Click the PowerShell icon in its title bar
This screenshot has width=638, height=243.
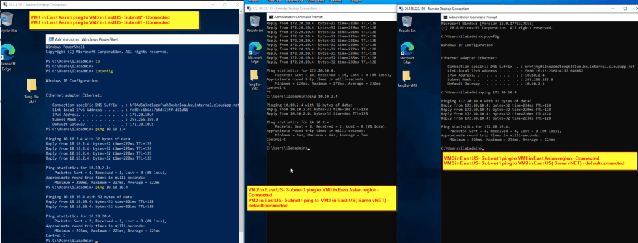(51, 39)
